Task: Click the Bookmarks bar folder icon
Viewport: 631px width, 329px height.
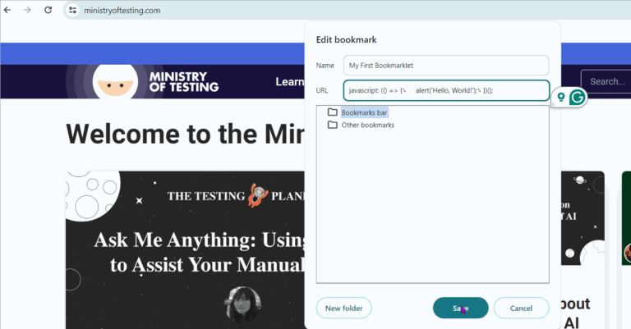Action: tap(333, 112)
